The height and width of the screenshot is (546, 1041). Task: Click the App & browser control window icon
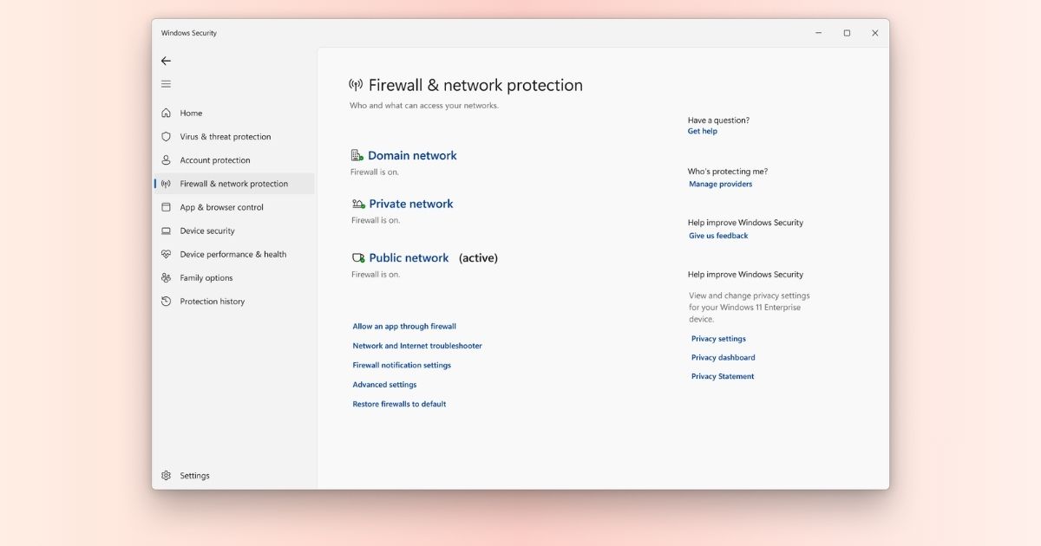coord(166,207)
